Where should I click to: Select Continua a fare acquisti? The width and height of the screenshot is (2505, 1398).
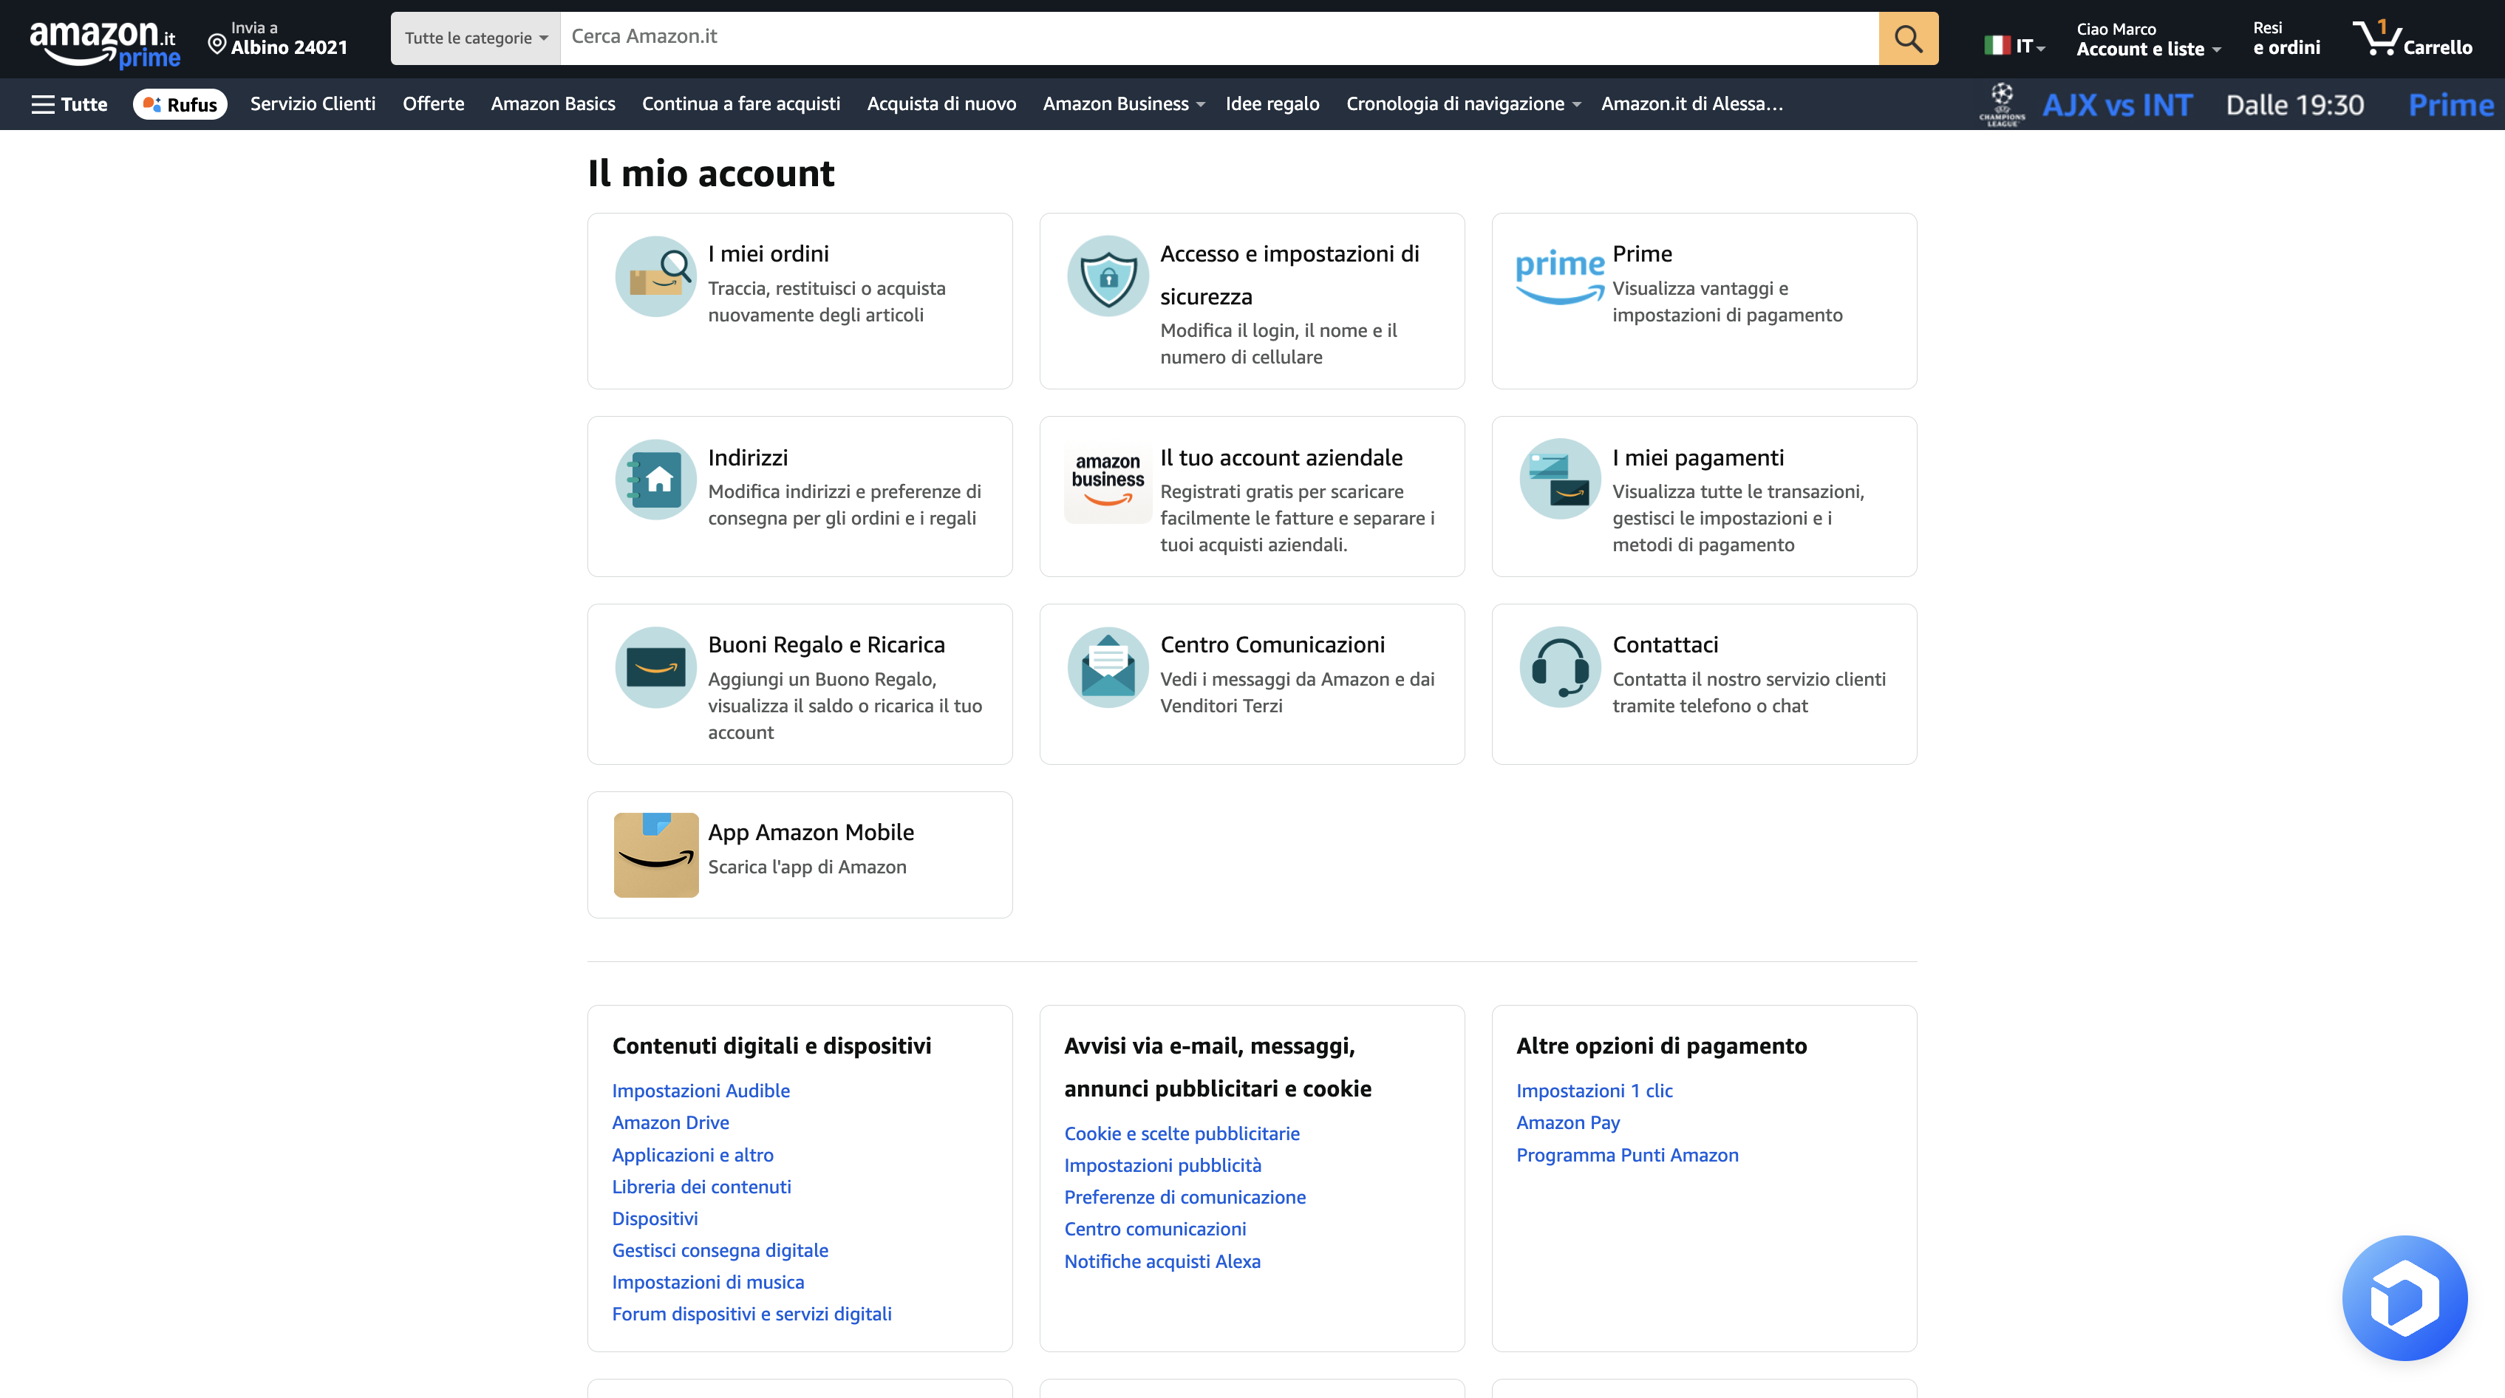click(741, 104)
